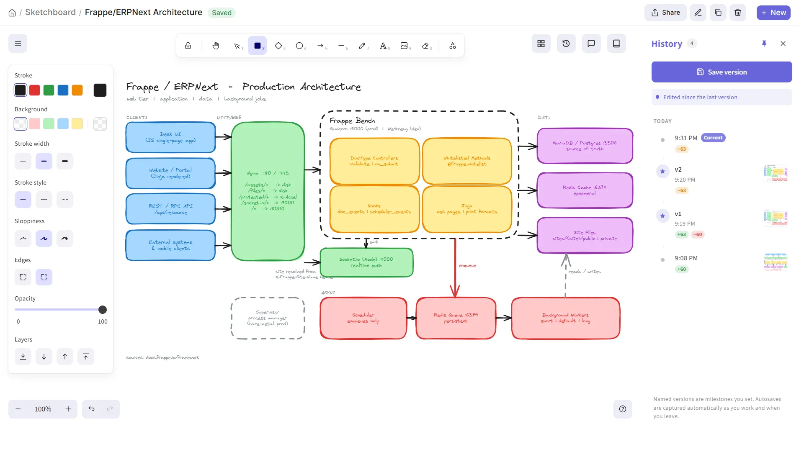Pick the light yellow background color
Viewport: 804px width, 452px height.
click(77, 123)
